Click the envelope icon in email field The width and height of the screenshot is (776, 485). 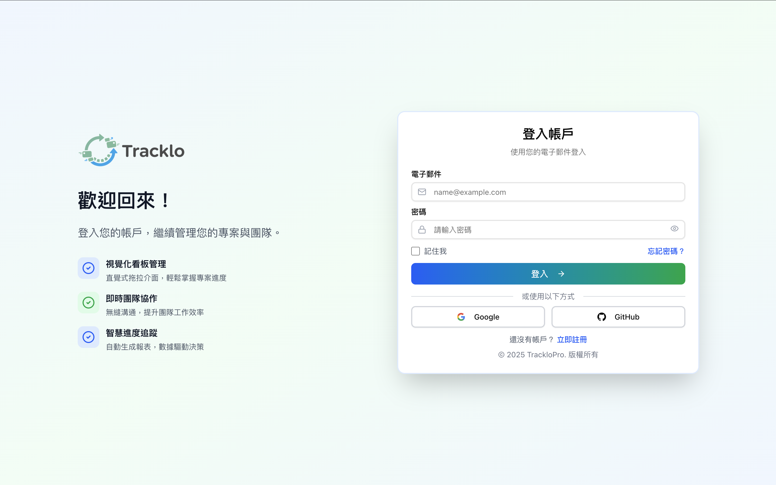point(422,192)
